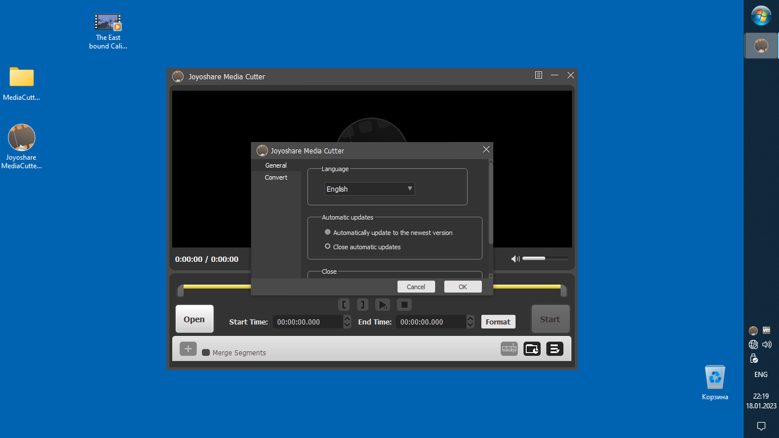
Task: Adjust the volume slider
Action: click(545, 259)
